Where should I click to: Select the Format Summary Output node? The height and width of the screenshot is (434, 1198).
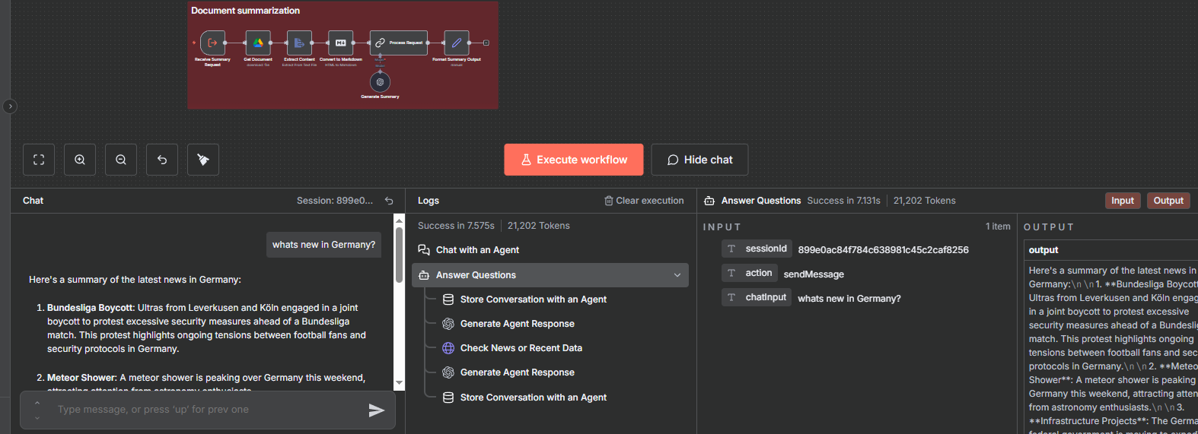[456, 43]
